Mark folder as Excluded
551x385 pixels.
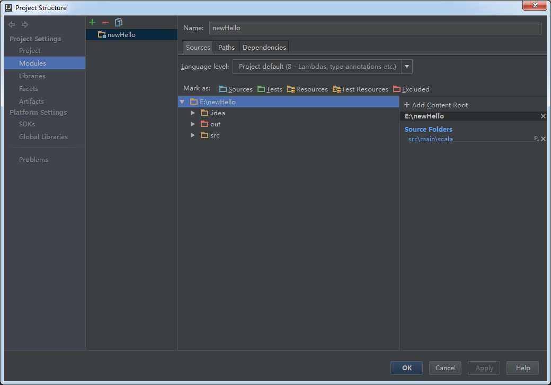(x=412, y=89)
